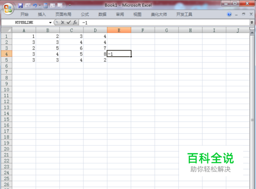
Task: Open the 开发工具 tab
Action: 184,14
